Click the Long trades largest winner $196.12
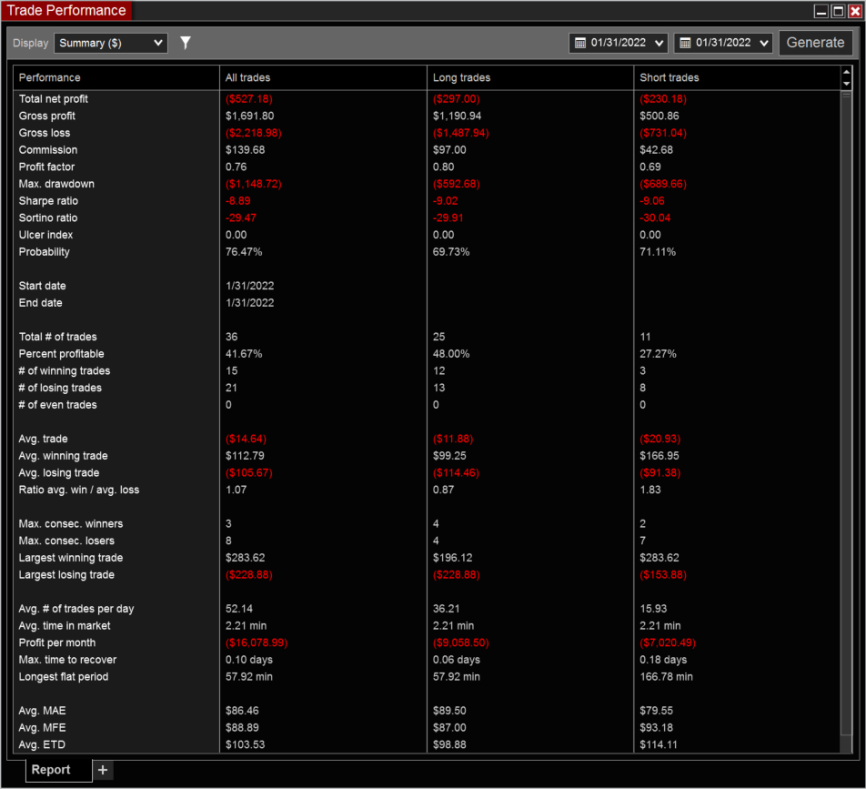 click(x=453, y=558)
